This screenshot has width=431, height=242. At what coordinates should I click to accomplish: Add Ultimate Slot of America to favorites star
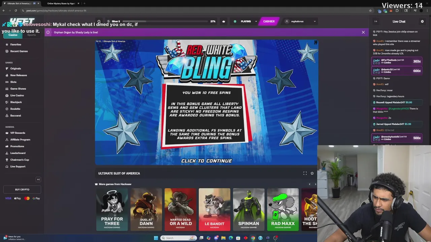pos(312,173)
